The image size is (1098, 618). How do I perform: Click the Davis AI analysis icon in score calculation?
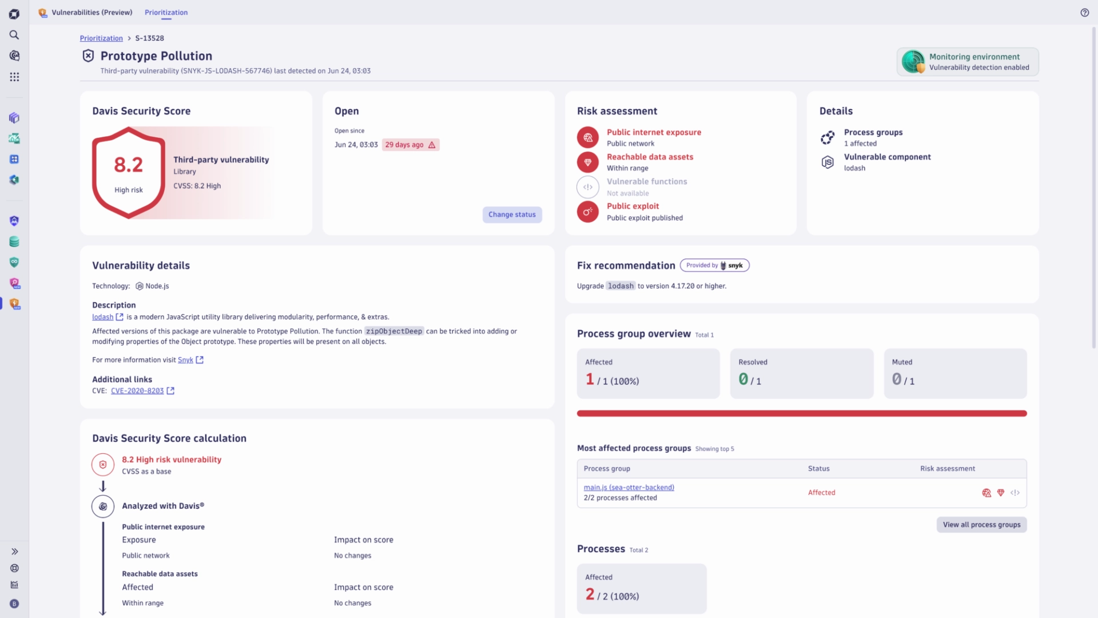tap(102, 506)
